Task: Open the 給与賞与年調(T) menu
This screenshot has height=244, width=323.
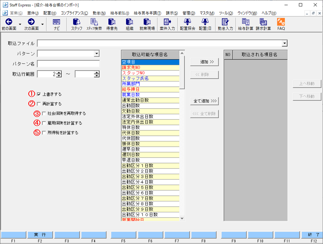Action: click(x=148, y=13)
